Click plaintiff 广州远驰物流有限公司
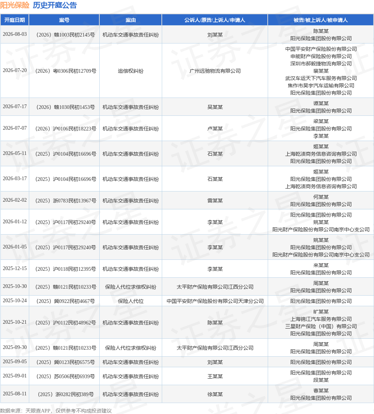 click(x=215, y=71)
